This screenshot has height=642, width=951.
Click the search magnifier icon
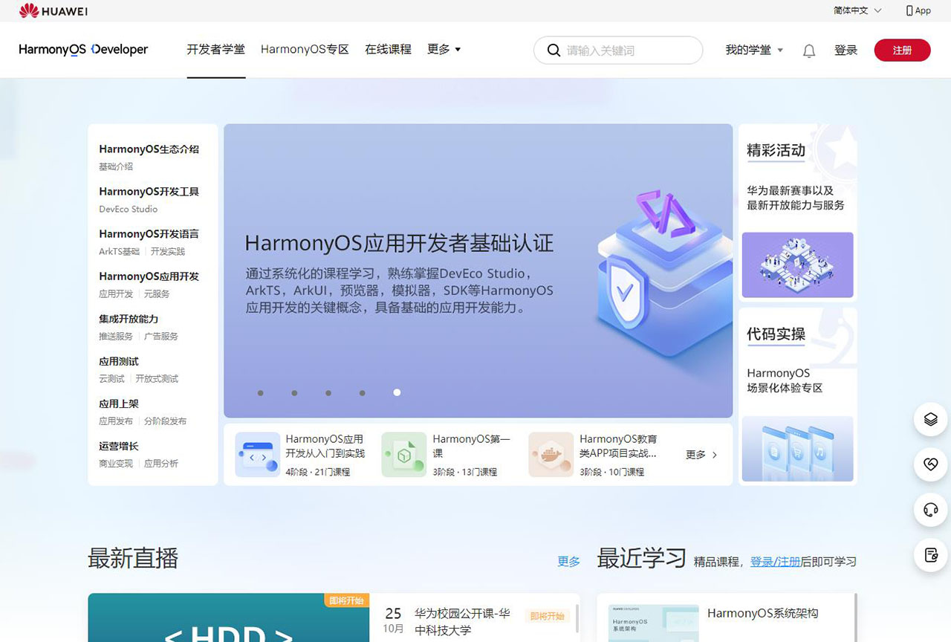pos(554,51)
